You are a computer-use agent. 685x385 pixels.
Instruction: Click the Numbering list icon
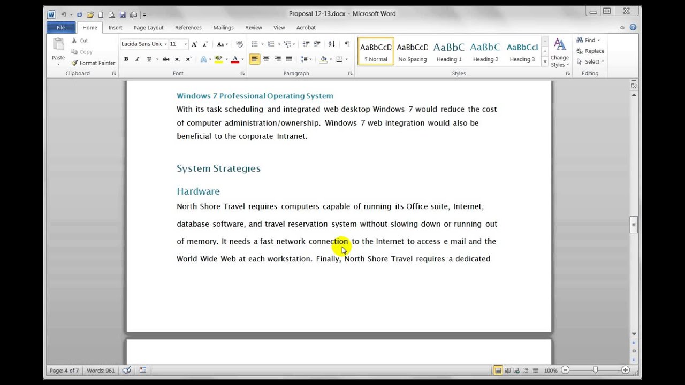coord(272,44)
